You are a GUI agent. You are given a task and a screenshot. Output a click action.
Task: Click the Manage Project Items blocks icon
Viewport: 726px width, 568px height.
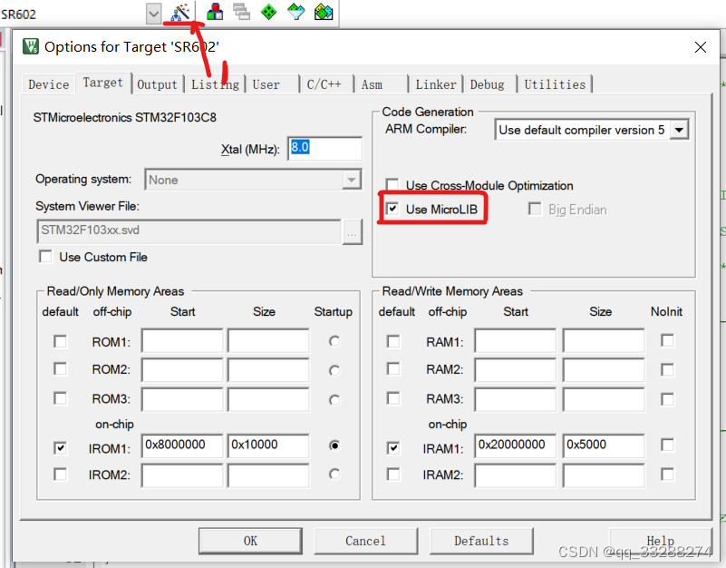point(215,12)
